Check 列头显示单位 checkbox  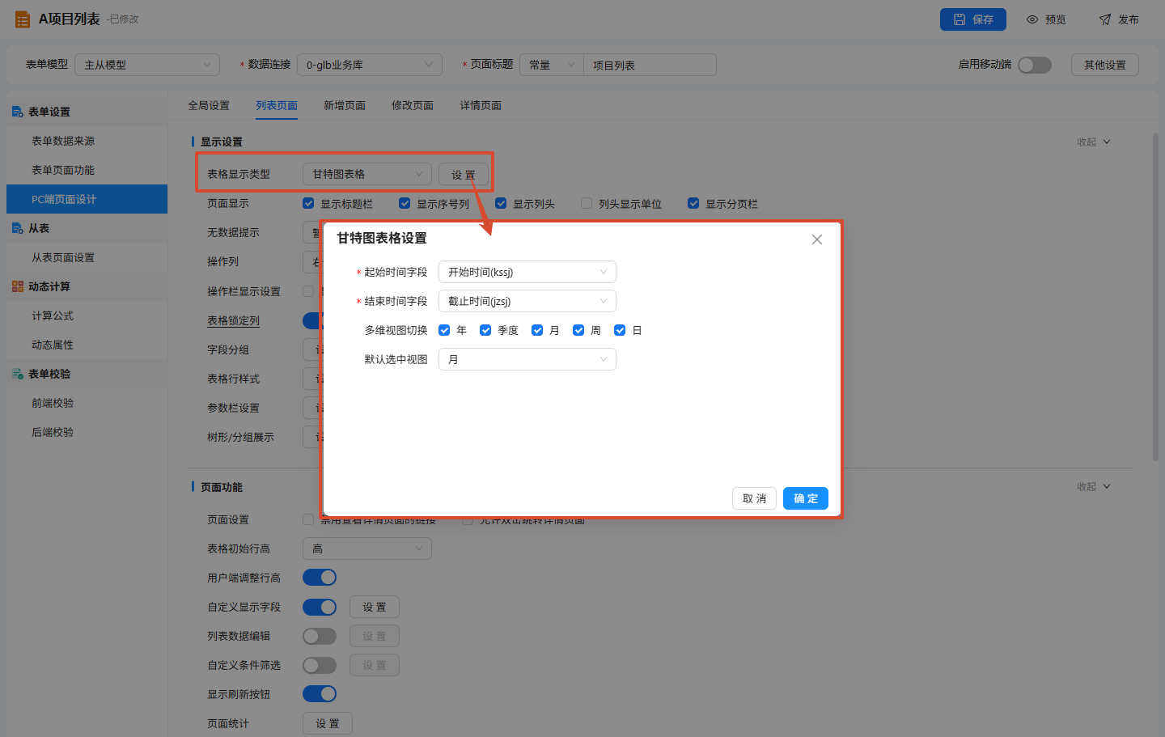click(x=587, y=203)
